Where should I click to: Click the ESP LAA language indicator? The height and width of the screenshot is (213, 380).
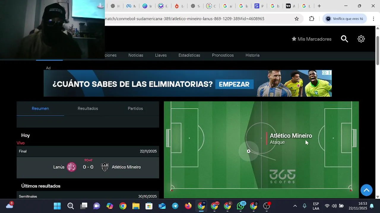point(316,206)
